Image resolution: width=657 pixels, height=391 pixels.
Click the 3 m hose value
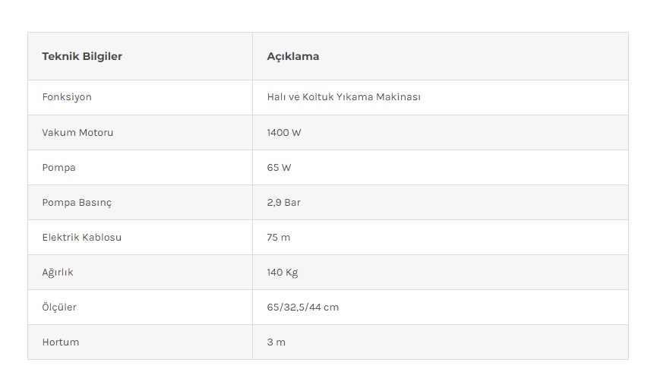(x=276, y=342)
